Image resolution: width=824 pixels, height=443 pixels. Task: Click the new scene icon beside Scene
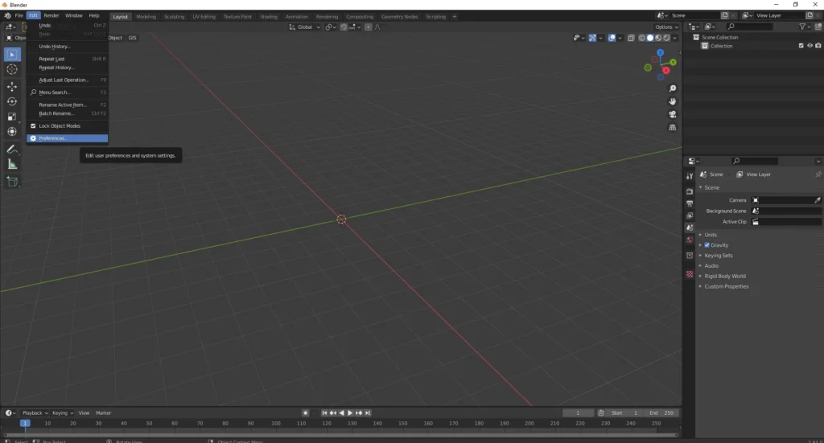[x=725, y=16]
